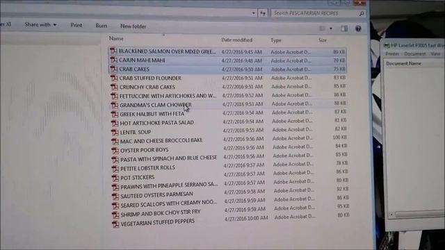The height and width of the screenshot is (250, 445).
Task: Select file name CRAB STUFFED FLOUNDER
Action: [x=150, y=78]
